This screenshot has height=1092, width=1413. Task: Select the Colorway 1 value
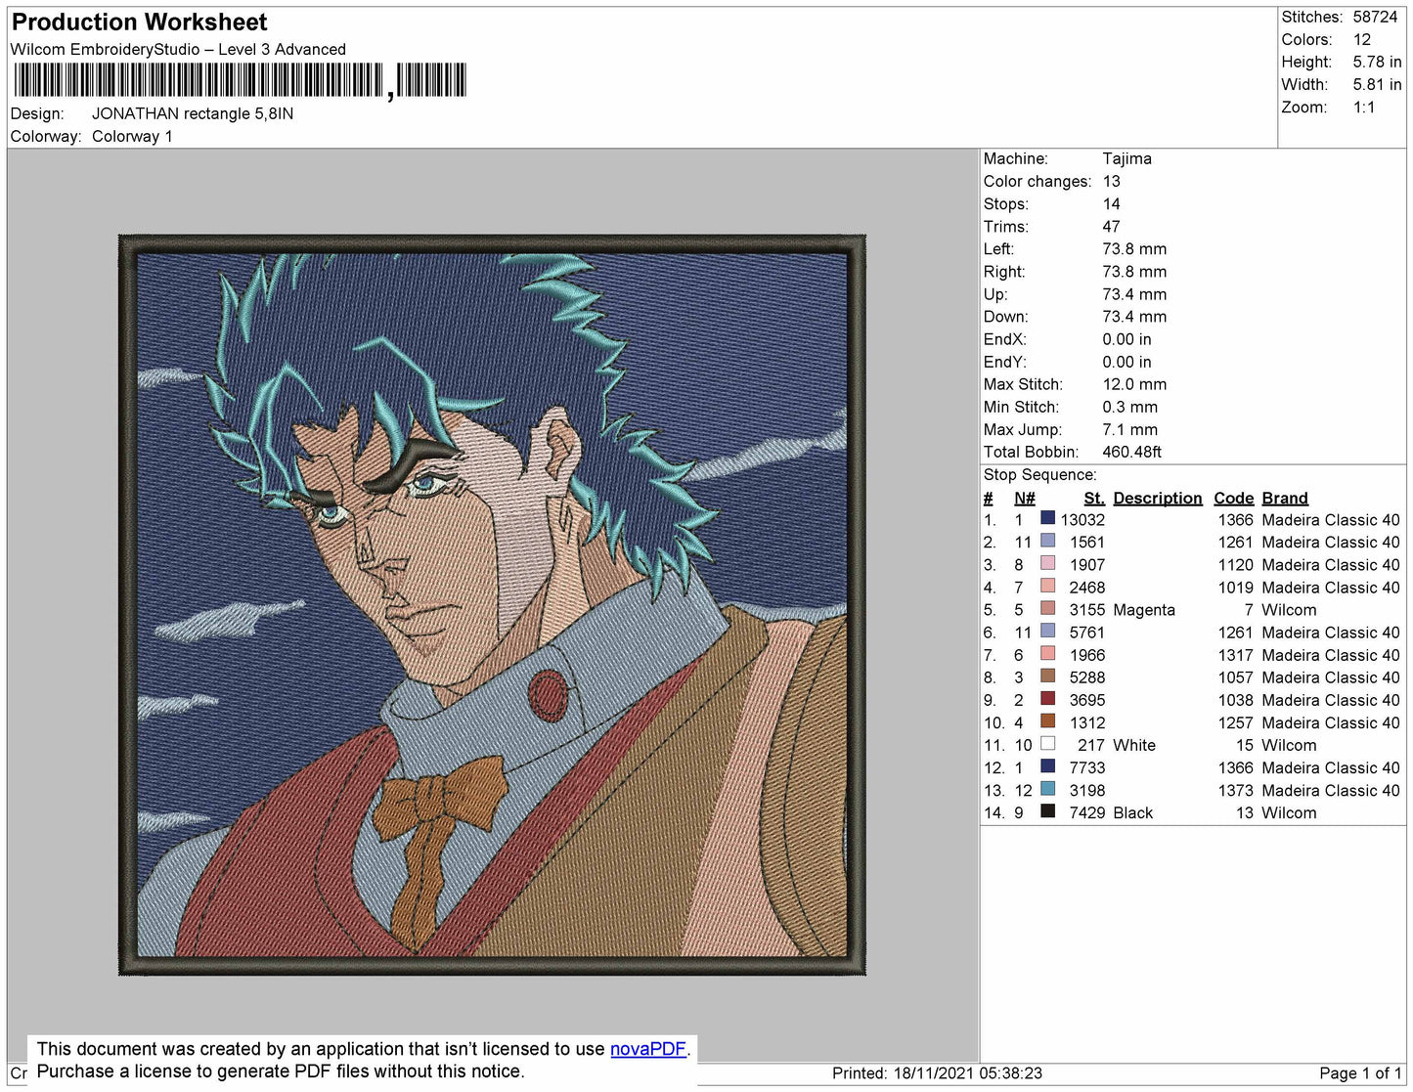tap(132, 136)
